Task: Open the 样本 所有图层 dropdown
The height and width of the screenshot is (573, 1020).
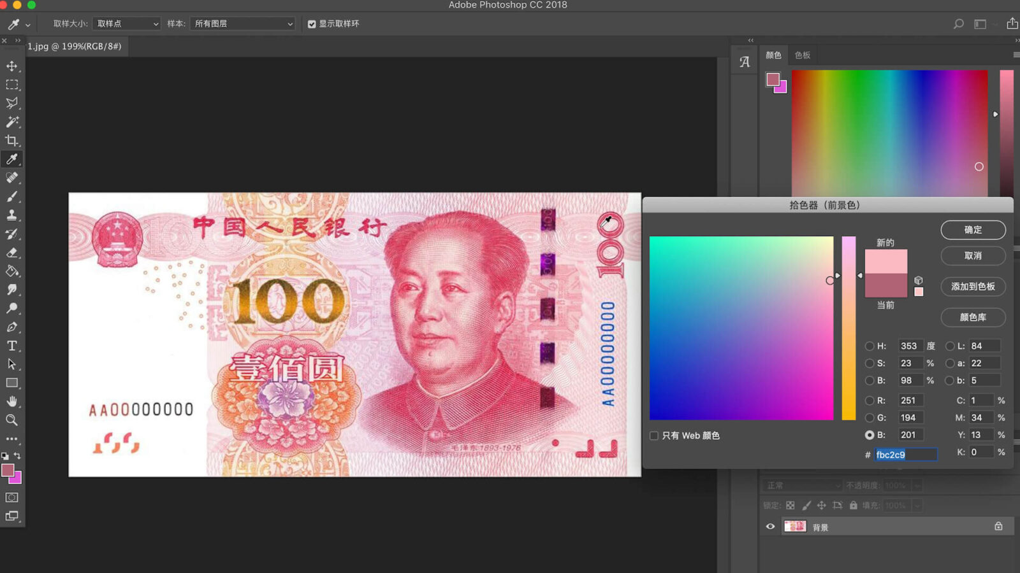Action: (243, 24)
